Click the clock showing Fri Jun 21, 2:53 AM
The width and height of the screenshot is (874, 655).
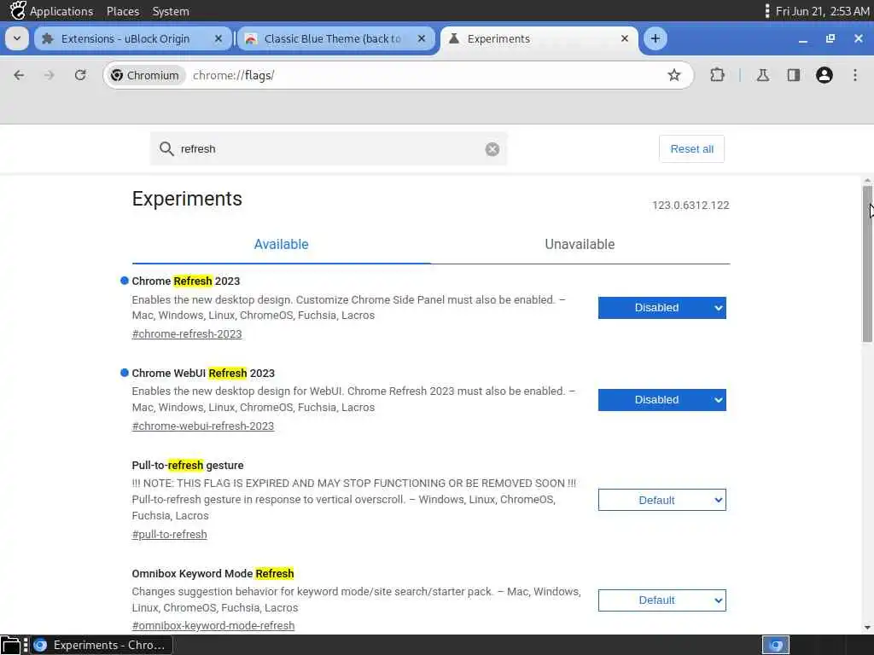pos(822,11)
